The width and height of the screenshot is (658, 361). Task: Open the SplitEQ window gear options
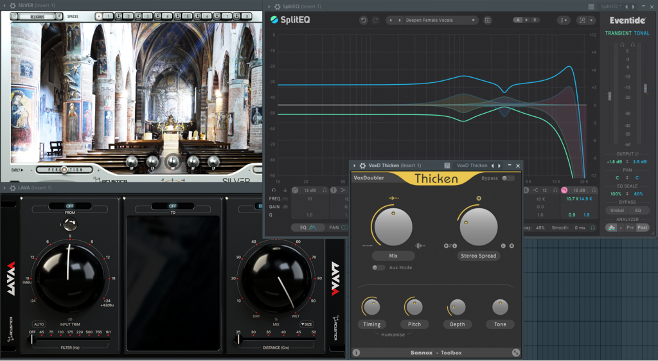point(278,6)
